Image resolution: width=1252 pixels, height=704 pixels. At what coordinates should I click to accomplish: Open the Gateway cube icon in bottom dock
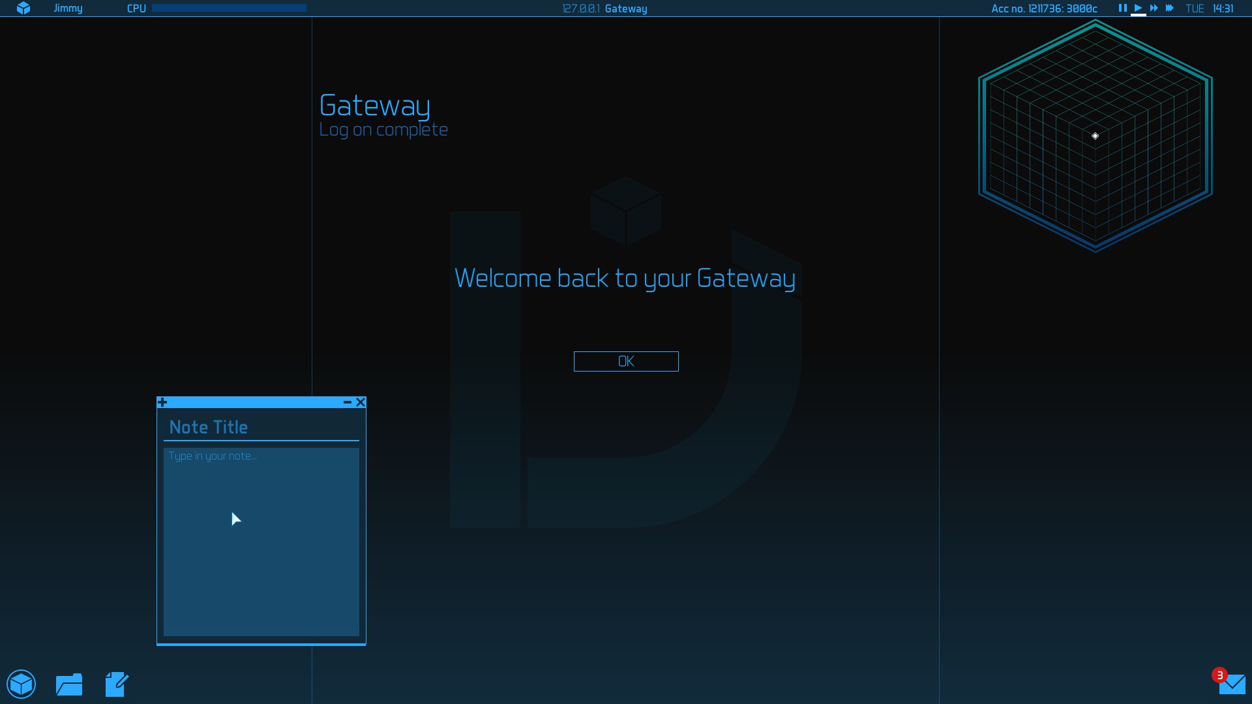(x=22, y=684)
